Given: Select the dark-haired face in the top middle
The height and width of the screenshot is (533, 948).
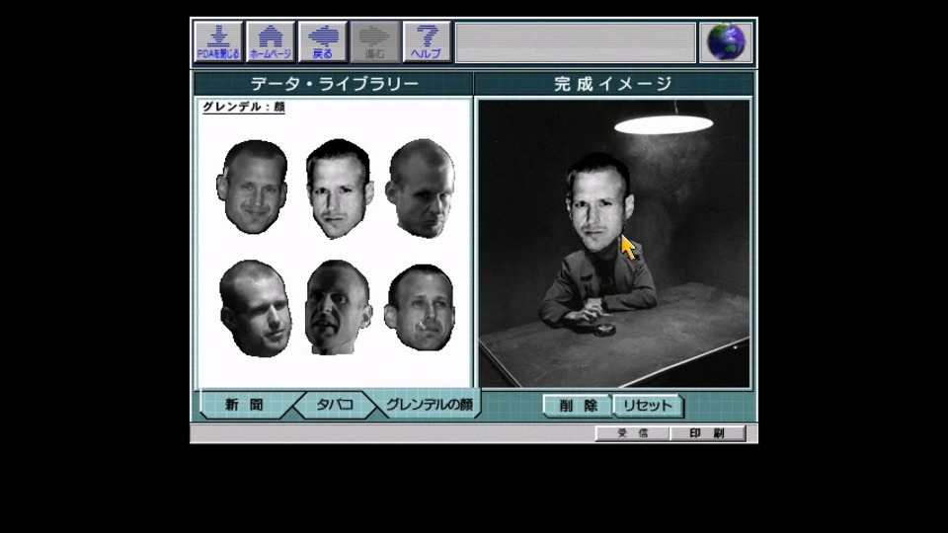Looking at the screenshot, I should [339, 189].
